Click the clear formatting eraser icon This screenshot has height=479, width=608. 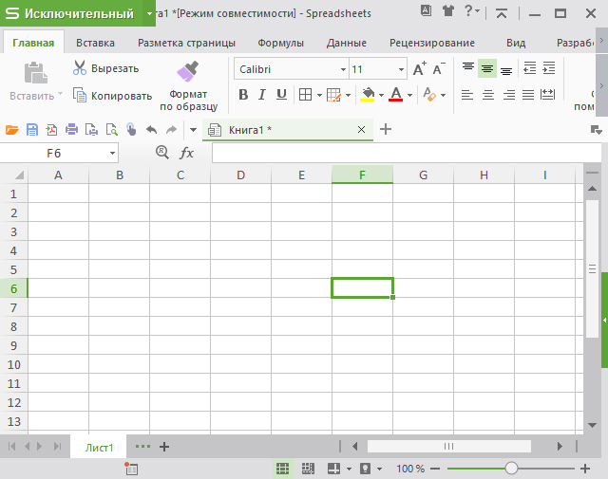click(429, 95)
